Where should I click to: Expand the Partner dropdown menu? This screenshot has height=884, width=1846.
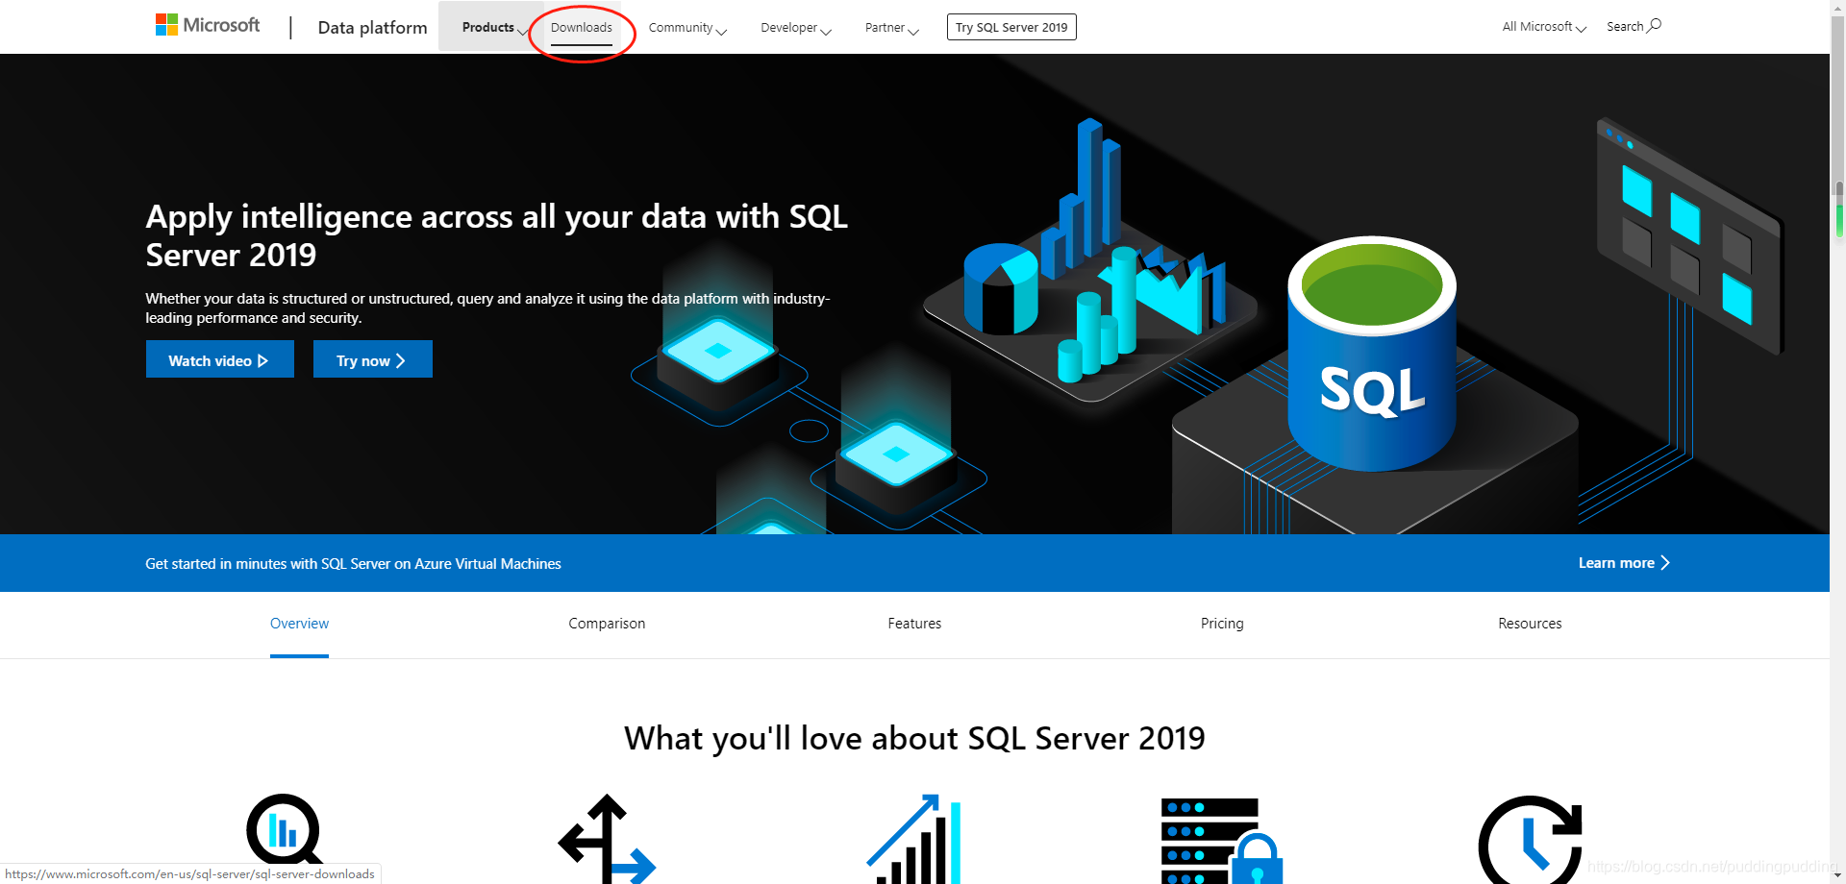coord(892,27)
